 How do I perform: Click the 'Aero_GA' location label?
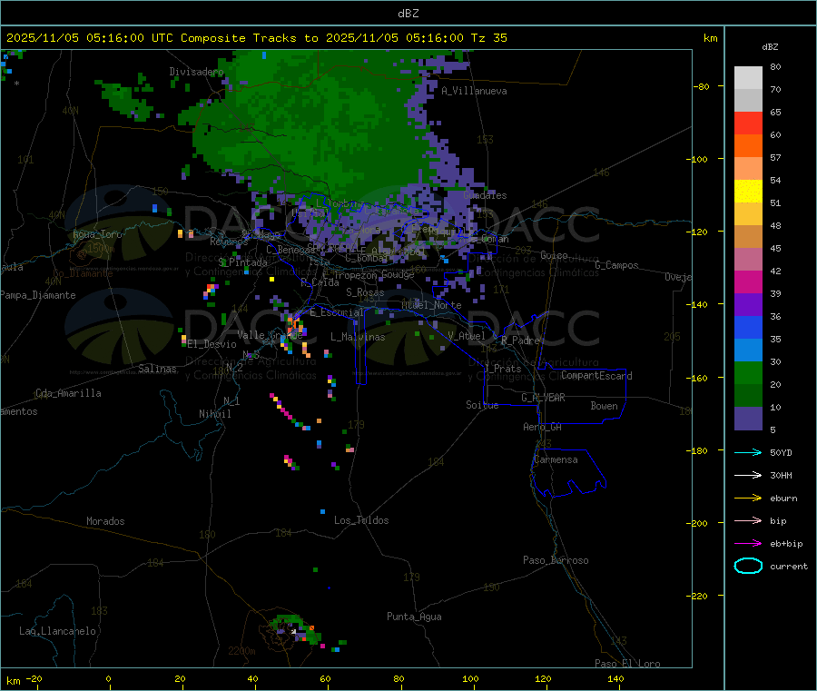tap(543, 428)
